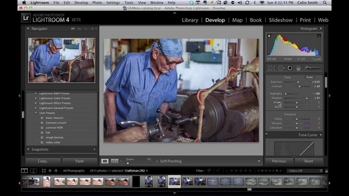
Task: Switch to the Library module
Action: tap(190, 20)
